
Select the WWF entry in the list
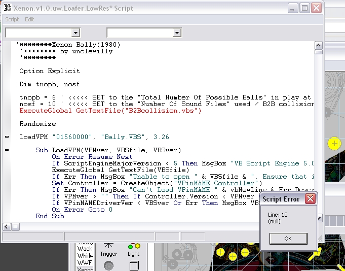click(x=84, y=263)
